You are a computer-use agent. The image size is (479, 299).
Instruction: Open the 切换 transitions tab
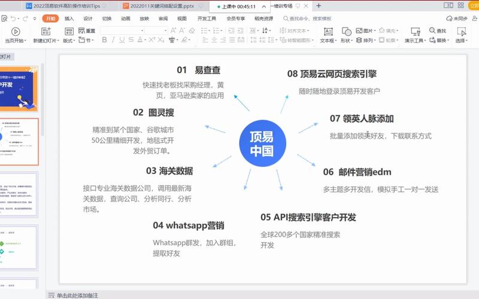107,19
